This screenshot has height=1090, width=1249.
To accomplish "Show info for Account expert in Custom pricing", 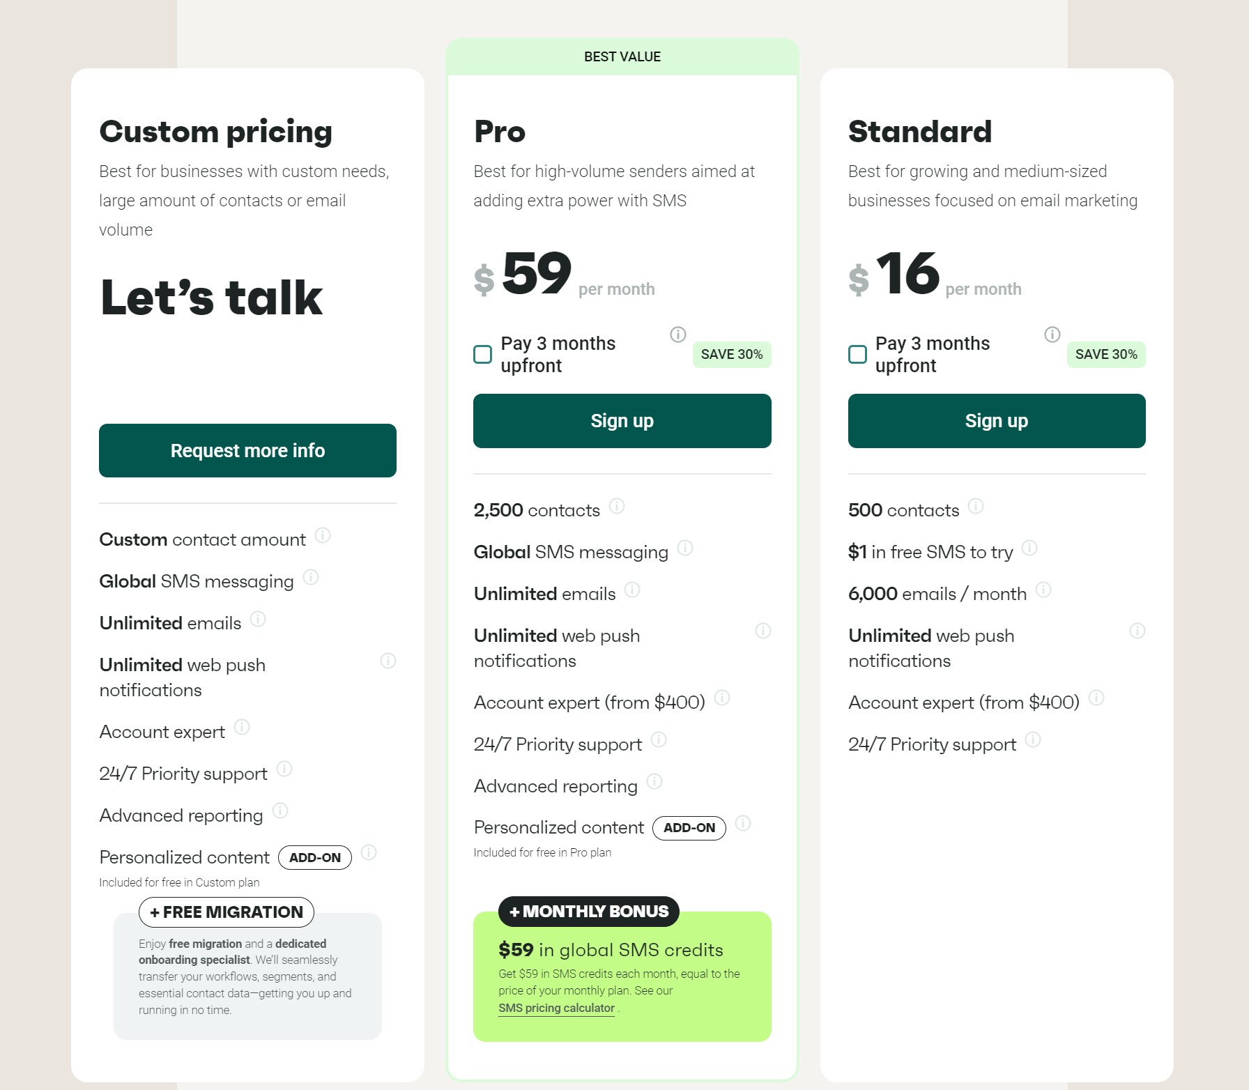I will coord(242,728).
